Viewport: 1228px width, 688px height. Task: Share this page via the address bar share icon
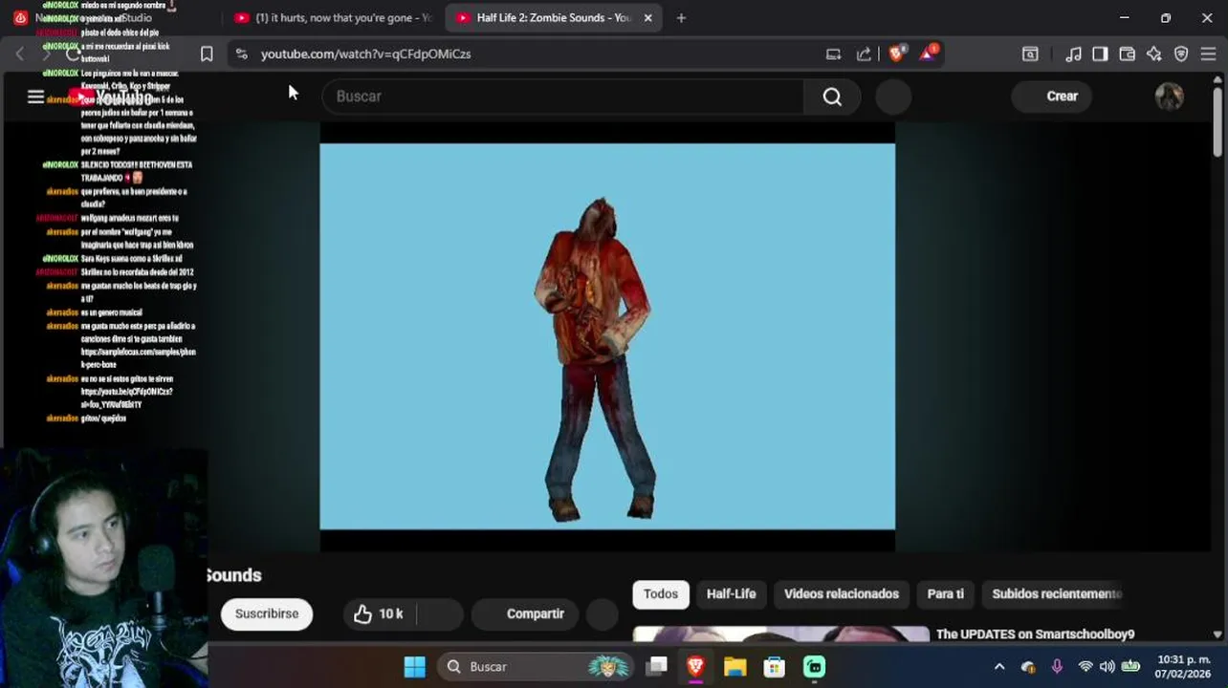coord(865,54)
